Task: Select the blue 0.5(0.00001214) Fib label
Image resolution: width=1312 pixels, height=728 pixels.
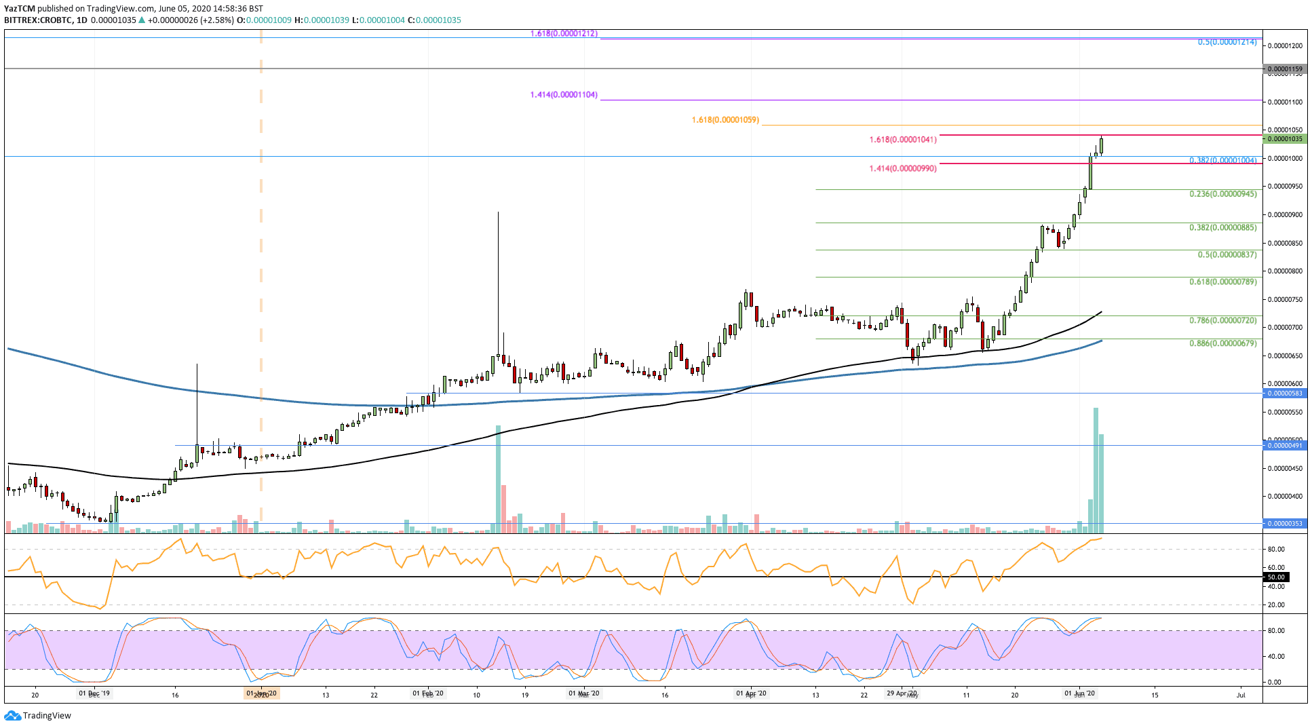Action: (x=1227, y=42)
